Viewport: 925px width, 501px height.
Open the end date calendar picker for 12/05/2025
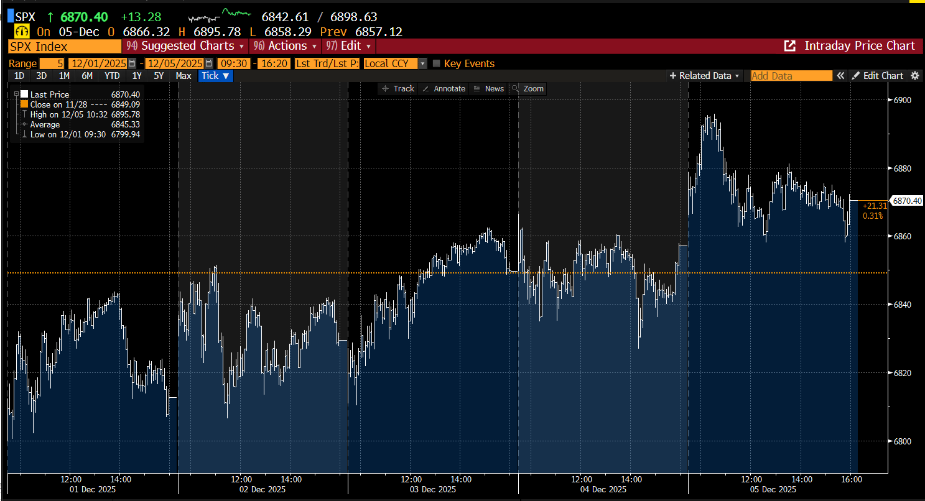(208, 63)
